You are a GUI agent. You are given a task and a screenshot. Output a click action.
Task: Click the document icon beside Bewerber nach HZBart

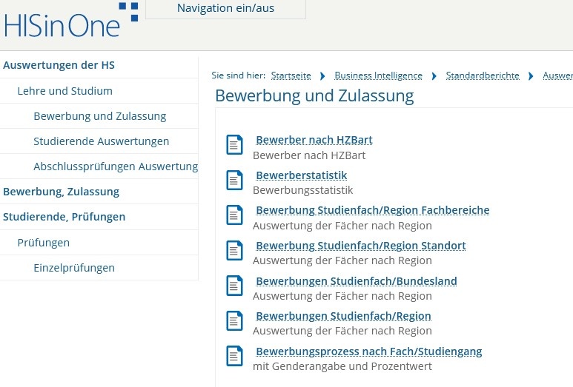click(x=234, y=145)
